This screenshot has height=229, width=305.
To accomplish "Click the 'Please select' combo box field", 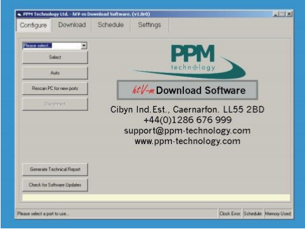I will pyautogui.click(x=55, y=46).
